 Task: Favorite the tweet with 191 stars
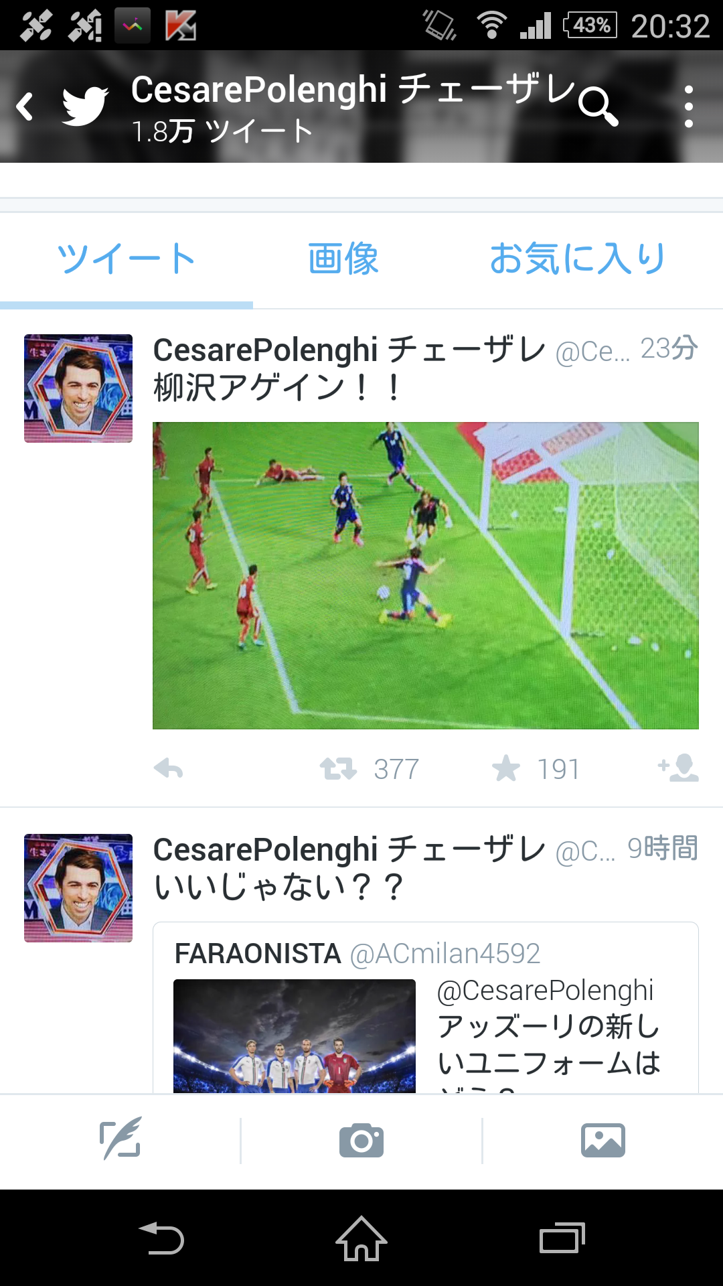click(x=506, y=768)
